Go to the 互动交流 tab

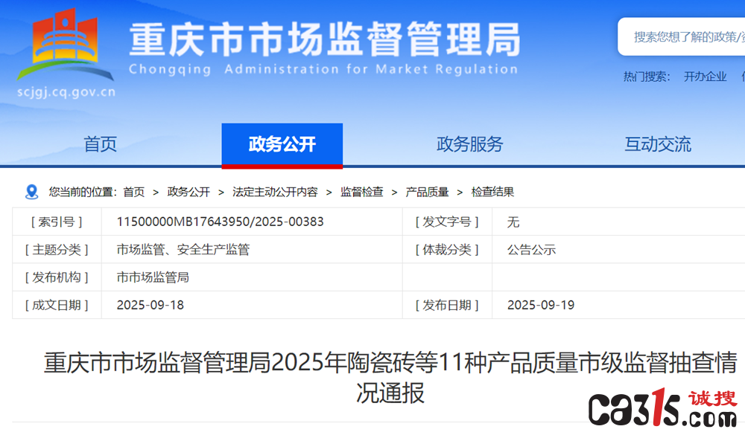658,144
